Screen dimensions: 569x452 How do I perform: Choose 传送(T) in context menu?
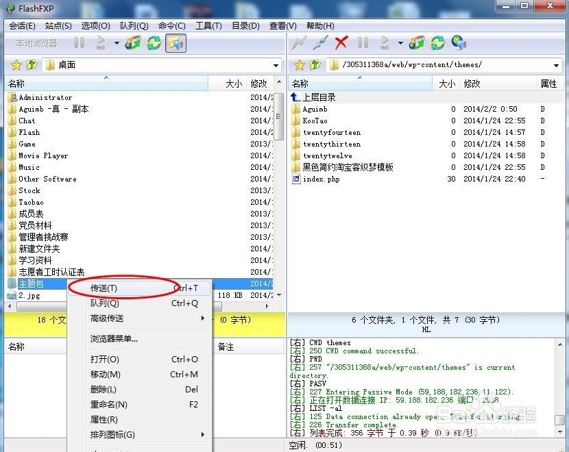click(140, 288)
